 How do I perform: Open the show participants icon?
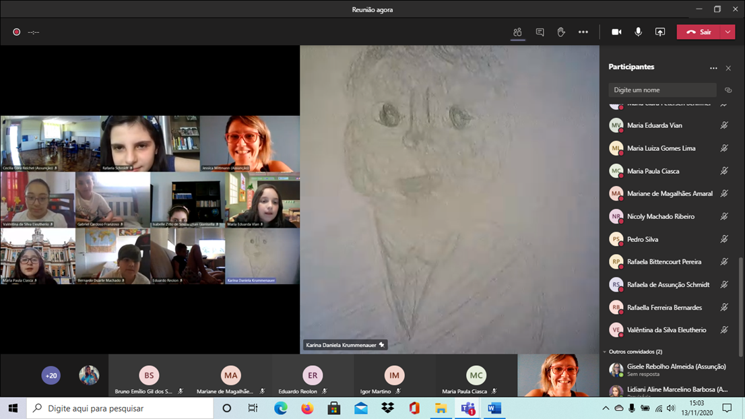(x=517, y=32)
